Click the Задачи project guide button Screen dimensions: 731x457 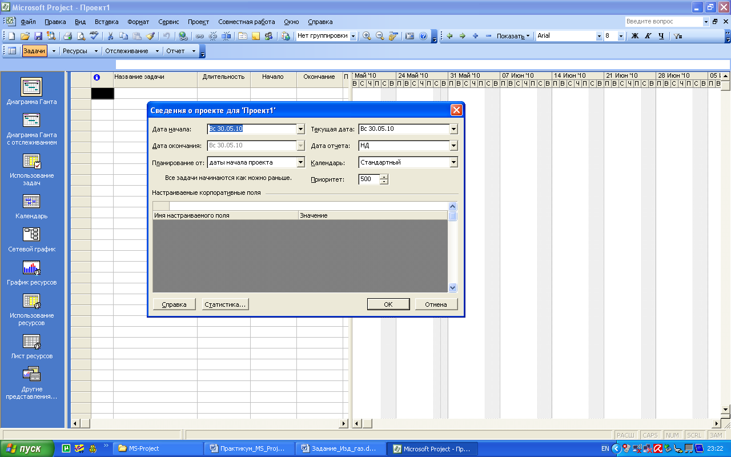click(x=34, y=51)
